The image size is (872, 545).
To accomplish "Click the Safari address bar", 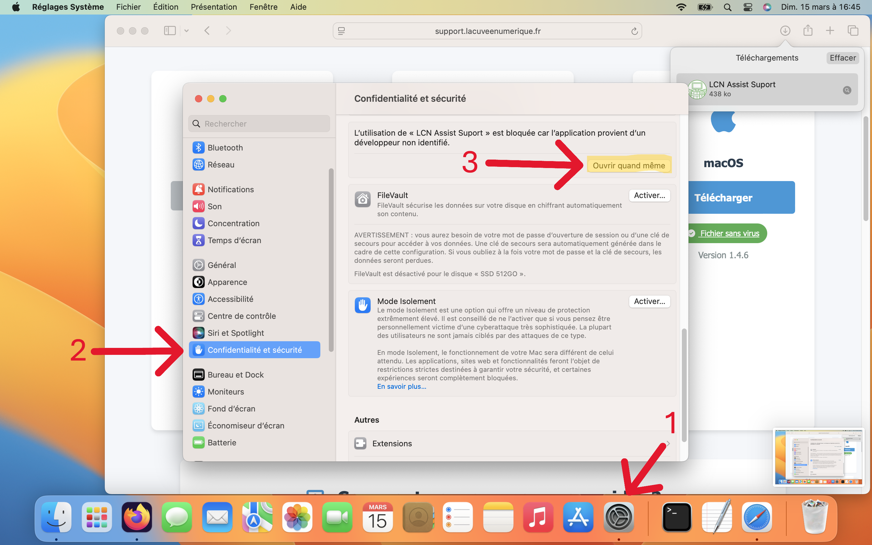I will click(487, 31).
